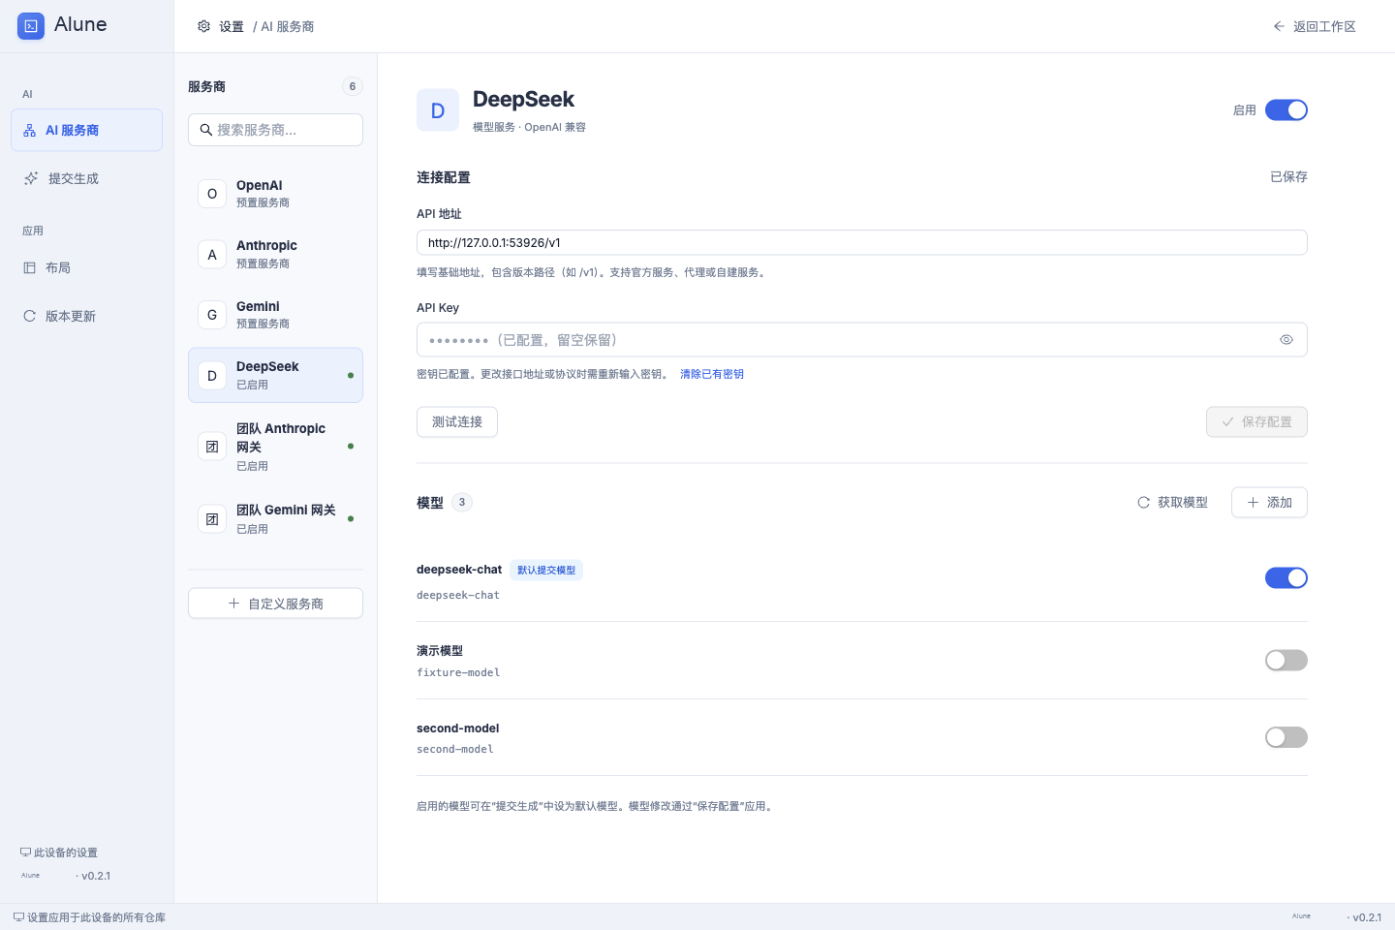The width and height of the screenshot is (1395, 930).
Task: Click the v0.2.1 version in status bar
Action: tap(1367, 917)
